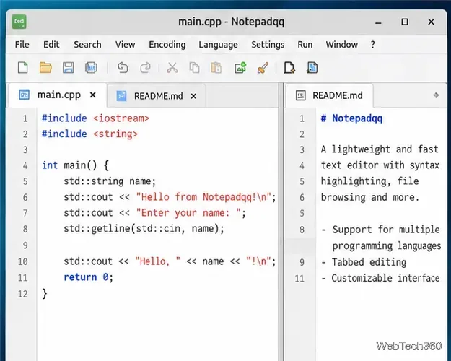
Task: Click the '# Notepadqq' heading in README
Action: tap(351, 118)
